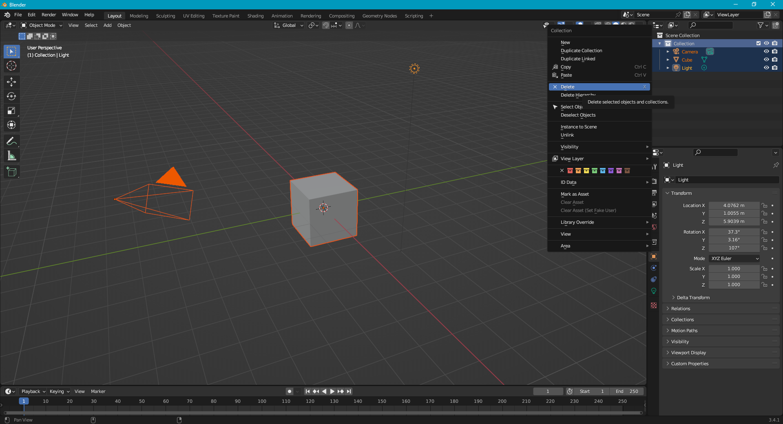The height and width of the screenshot is (424, 783).
Task: Expand the Delta Transform subpanel
Action: coord(693,298)
